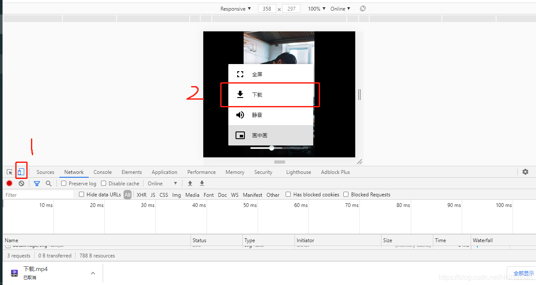Filter requests by Manifest type
The image size is (536, 285).
[x=253, y=195]
